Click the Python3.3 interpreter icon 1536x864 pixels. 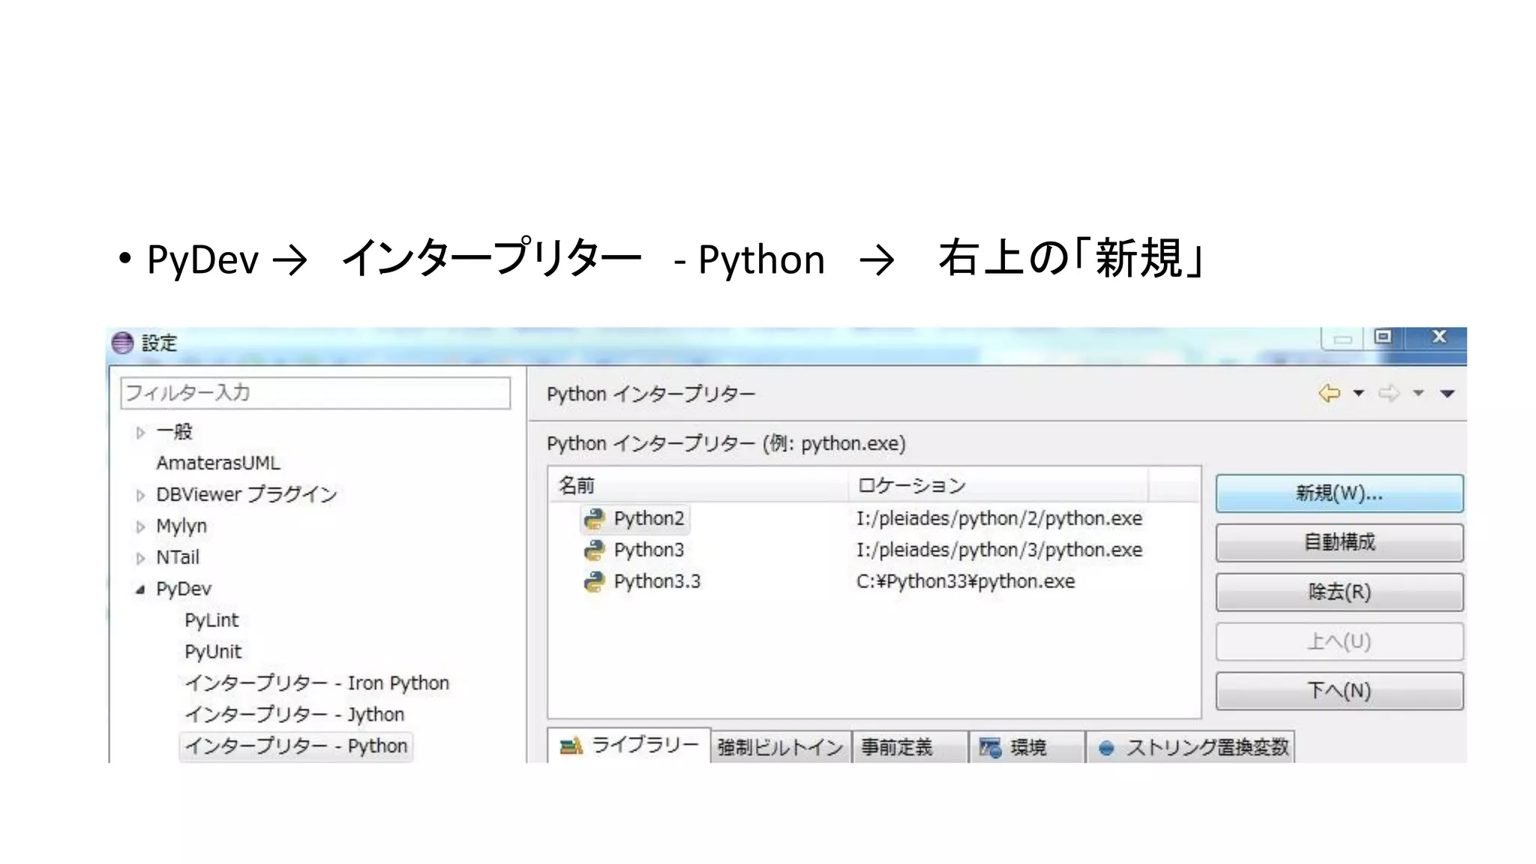(x=594, y=582)
